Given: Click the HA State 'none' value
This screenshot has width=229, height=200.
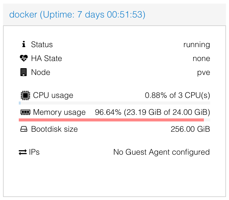Looking at the screenshot, I should tap(201, 59).
